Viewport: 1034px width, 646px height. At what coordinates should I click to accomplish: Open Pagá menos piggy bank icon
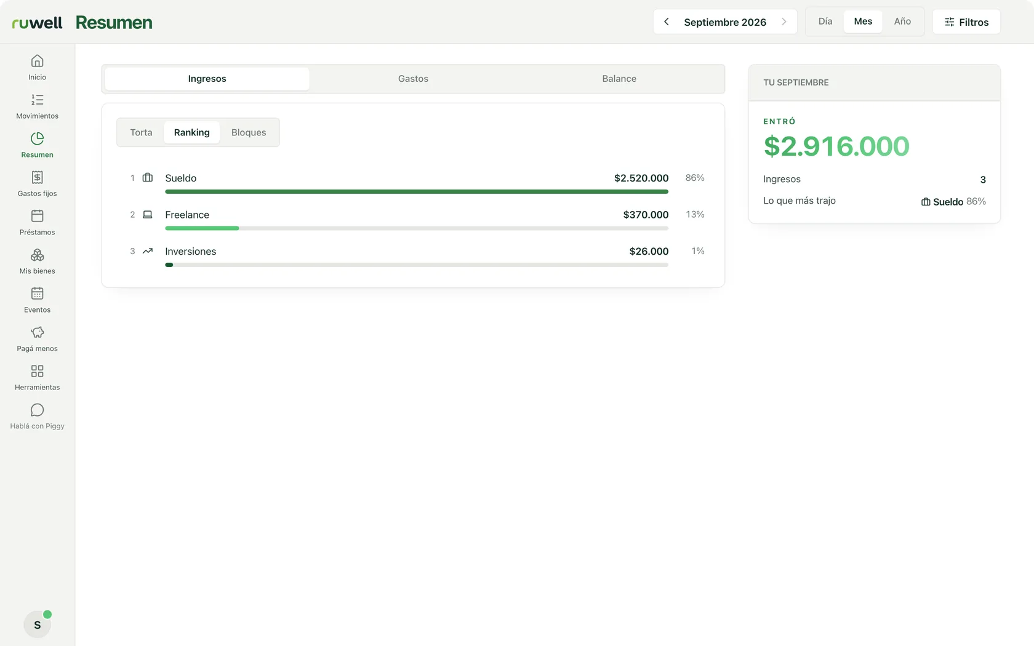37,332
